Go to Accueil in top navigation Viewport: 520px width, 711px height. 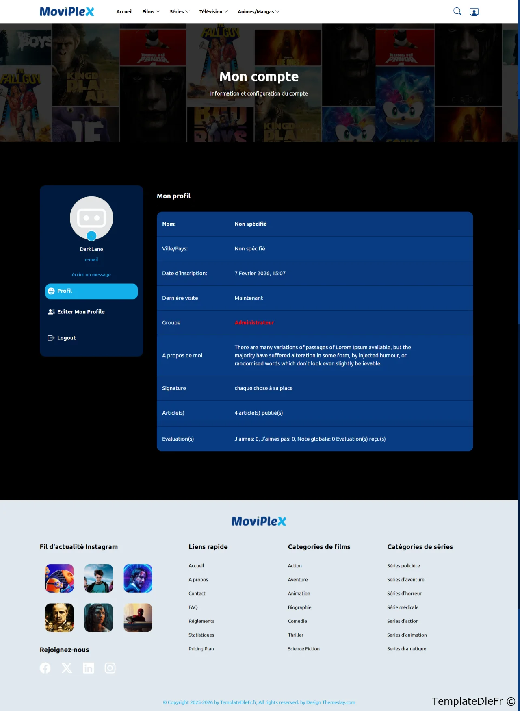click(x=124, y=11)
